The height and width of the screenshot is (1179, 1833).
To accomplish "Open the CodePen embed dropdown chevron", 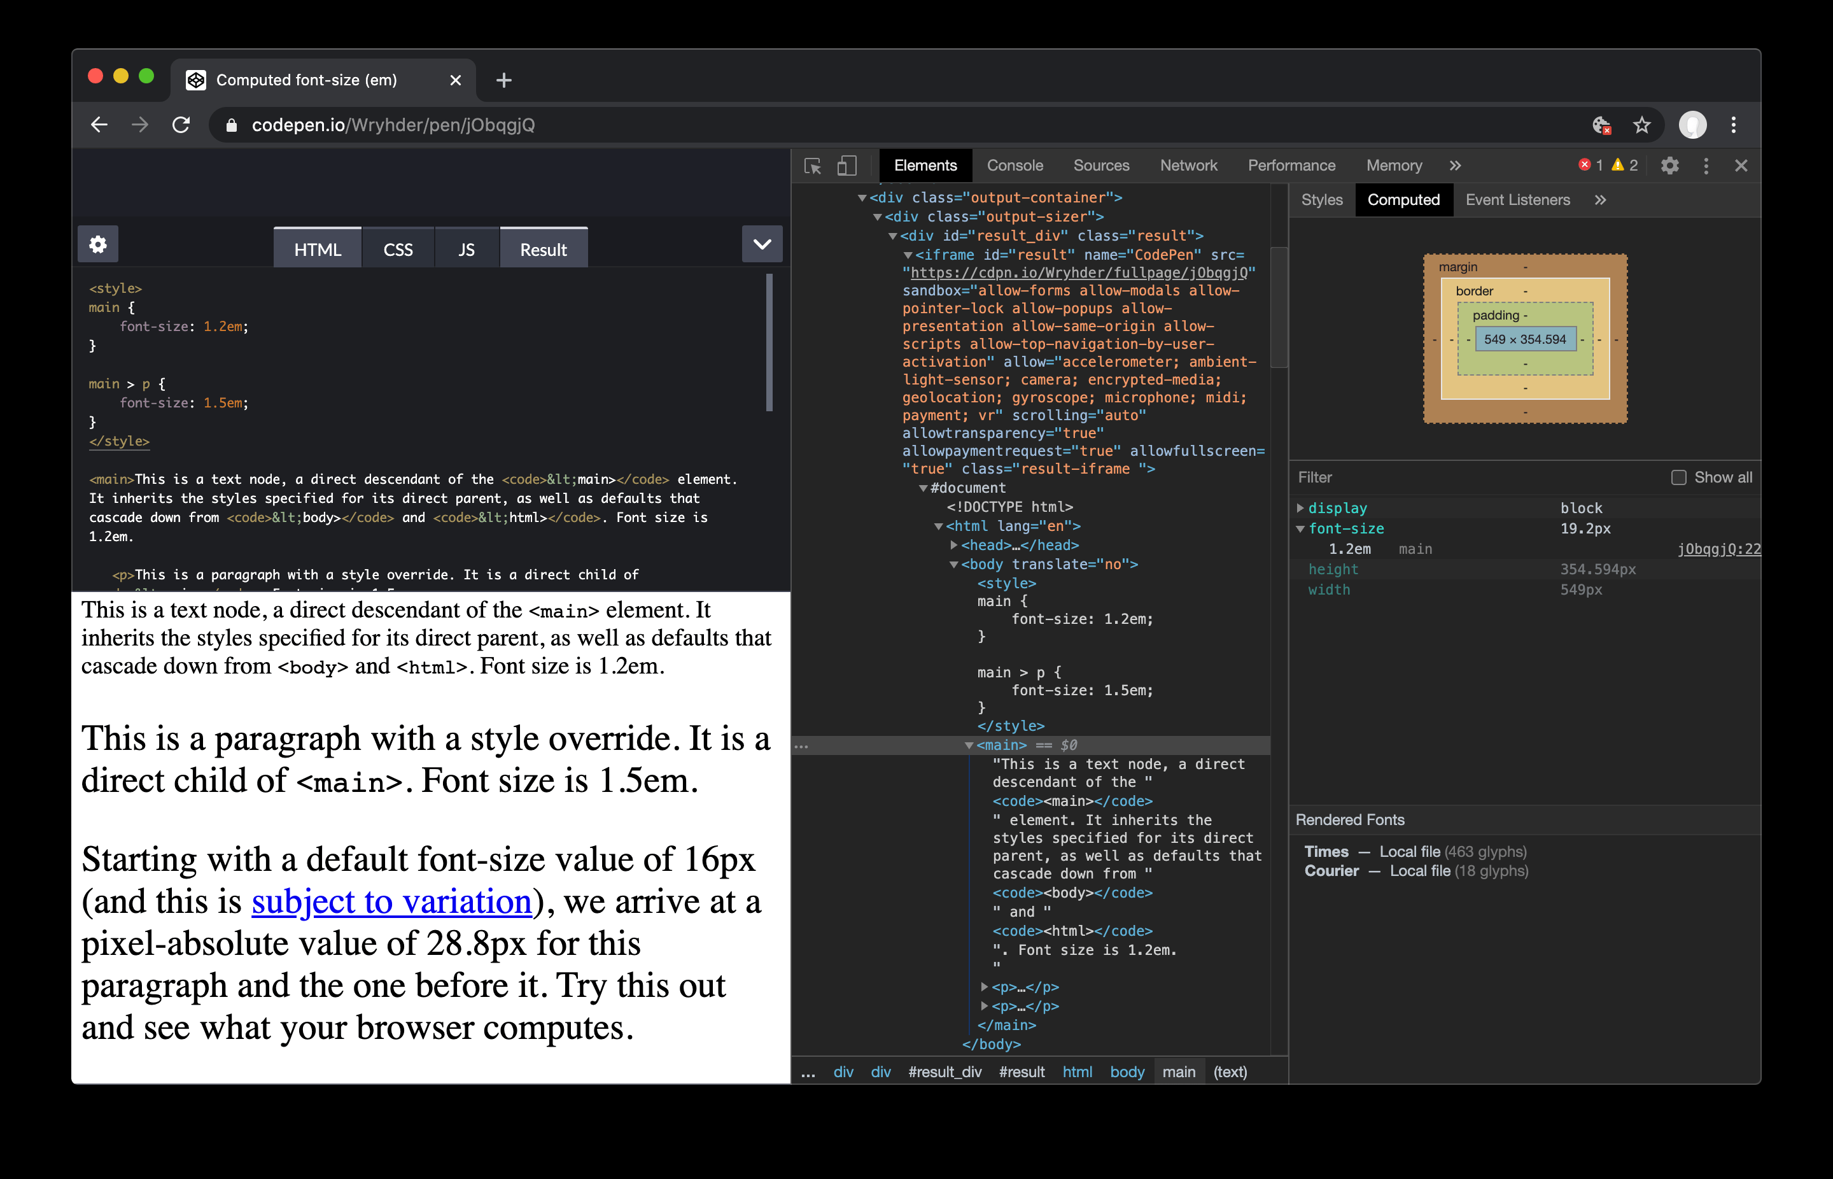I will [761, 245].
